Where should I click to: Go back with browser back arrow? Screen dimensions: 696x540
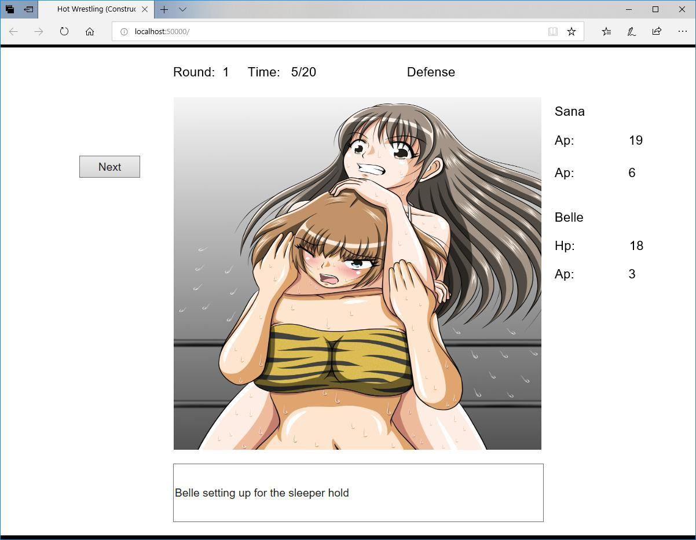pyautogui.click(x=13, y=31)
